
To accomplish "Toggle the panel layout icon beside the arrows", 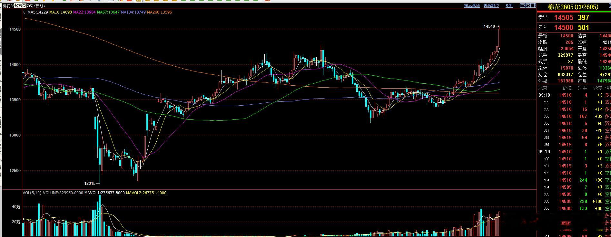I will (533, 5).
